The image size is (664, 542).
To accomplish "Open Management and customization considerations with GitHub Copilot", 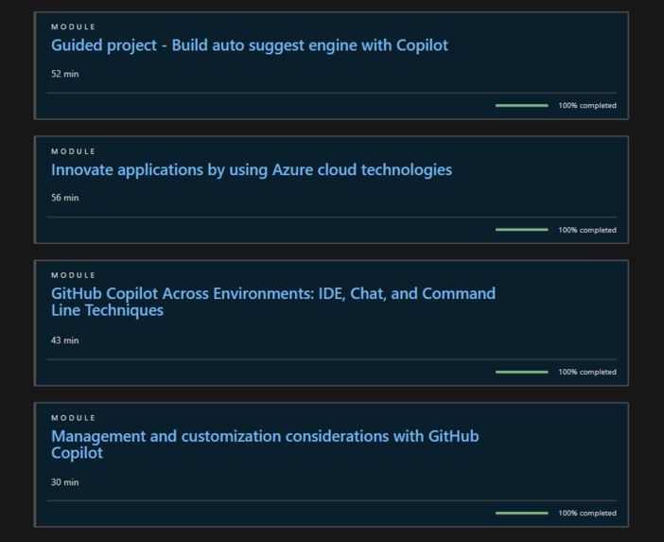I will (x=265, y=445).
